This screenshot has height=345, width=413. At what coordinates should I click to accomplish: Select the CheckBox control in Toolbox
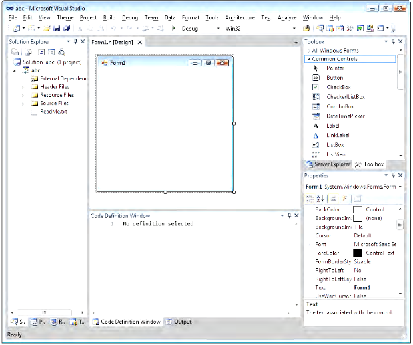pyautogui.click(x=338, y=87)
